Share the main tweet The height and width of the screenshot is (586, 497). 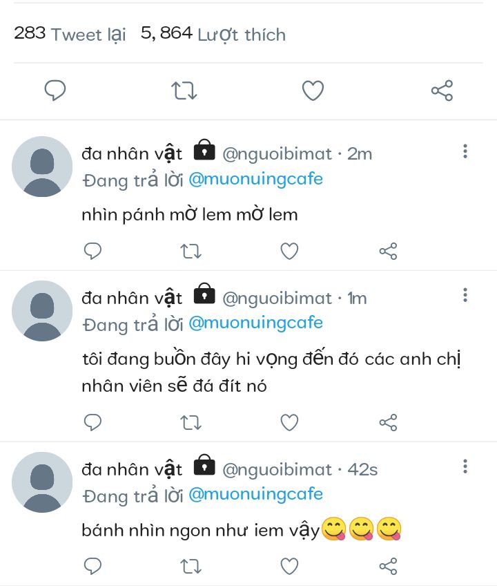click(x=442, y=91)
